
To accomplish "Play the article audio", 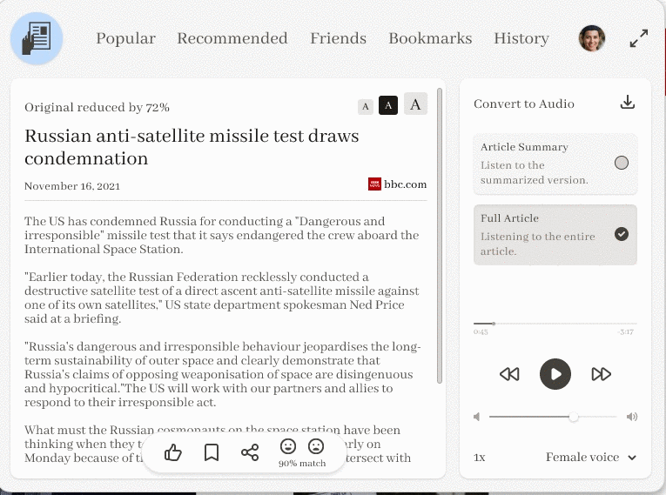I will 555,374.
